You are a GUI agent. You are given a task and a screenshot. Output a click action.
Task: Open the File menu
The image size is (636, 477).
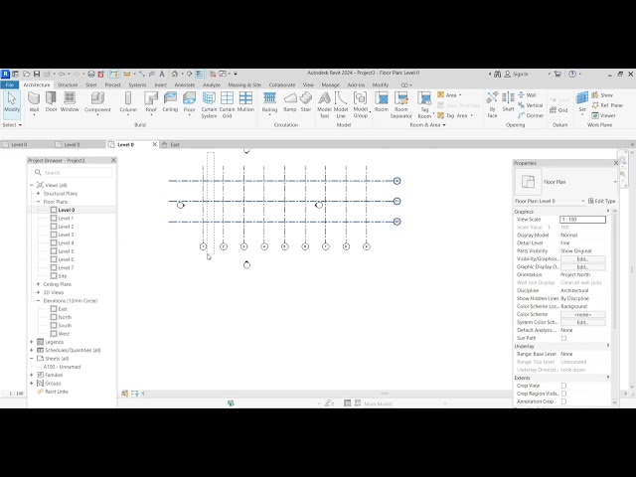tap(10, 84)
